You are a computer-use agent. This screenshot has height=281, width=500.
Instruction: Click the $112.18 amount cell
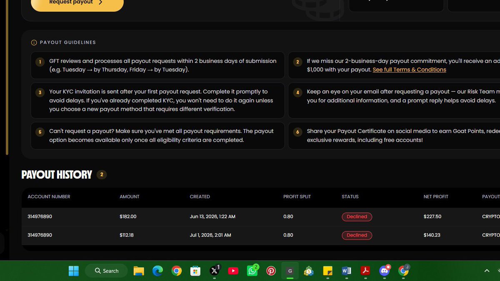[127, 235]
